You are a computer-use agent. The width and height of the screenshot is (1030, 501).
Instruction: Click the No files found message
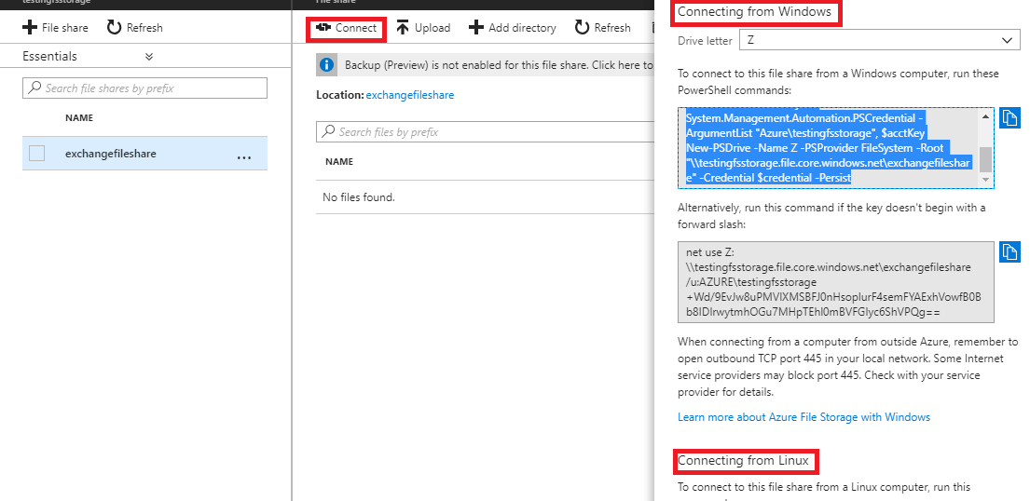tap(359, 197)
